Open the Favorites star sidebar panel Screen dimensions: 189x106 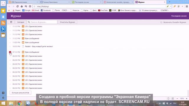3,11
